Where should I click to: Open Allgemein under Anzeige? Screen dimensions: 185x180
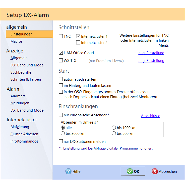click(19, 58)
